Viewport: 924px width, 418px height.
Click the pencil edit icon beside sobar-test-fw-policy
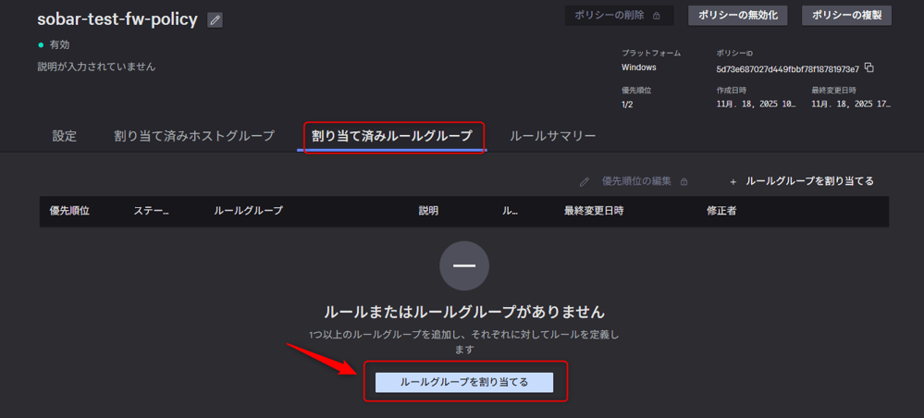pos(216,20)
